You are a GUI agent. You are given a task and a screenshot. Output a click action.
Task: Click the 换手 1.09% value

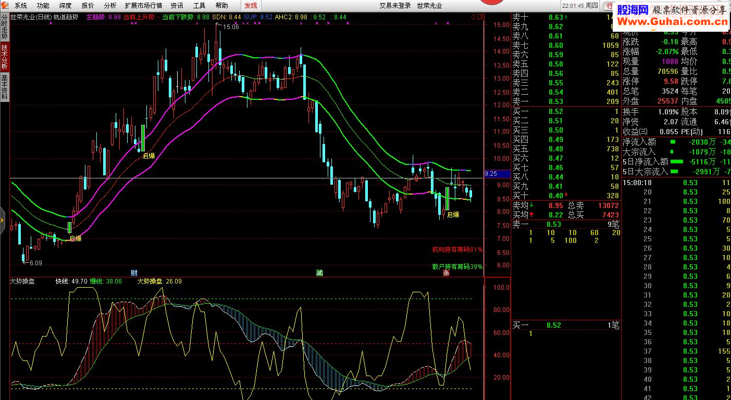click(668, 112)
